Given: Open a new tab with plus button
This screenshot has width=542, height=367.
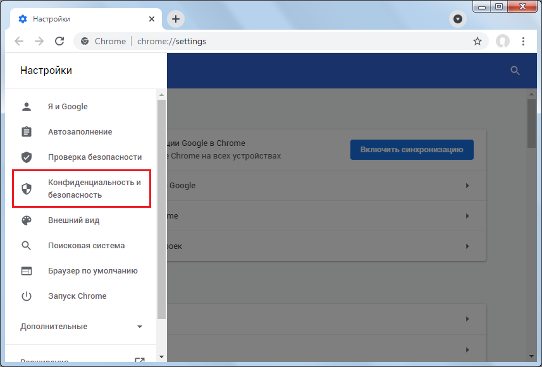Looking at the screenshot, I should 176,19.
